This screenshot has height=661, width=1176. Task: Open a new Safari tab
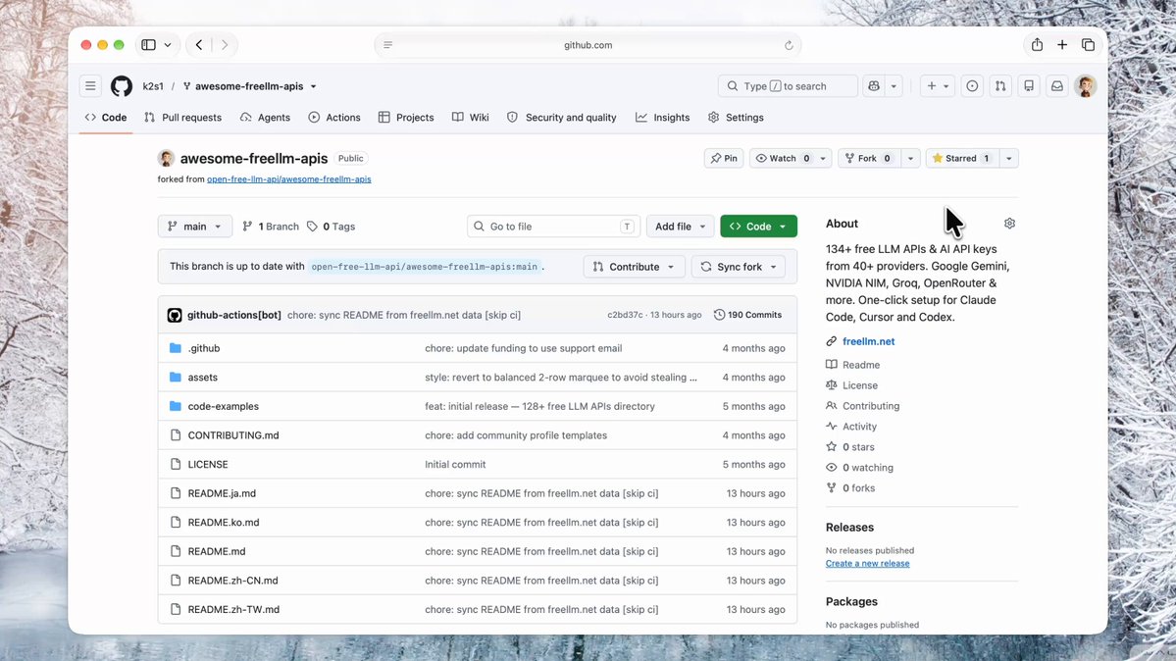point(1062,45)
